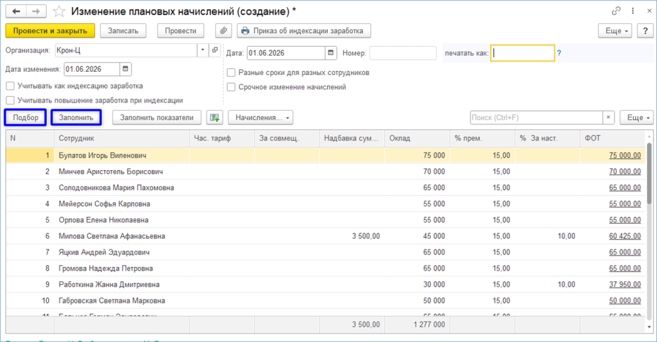Open ФОТ link 70 000,00
The height and width of the screenshot is (342, 657).
[625, 171]
